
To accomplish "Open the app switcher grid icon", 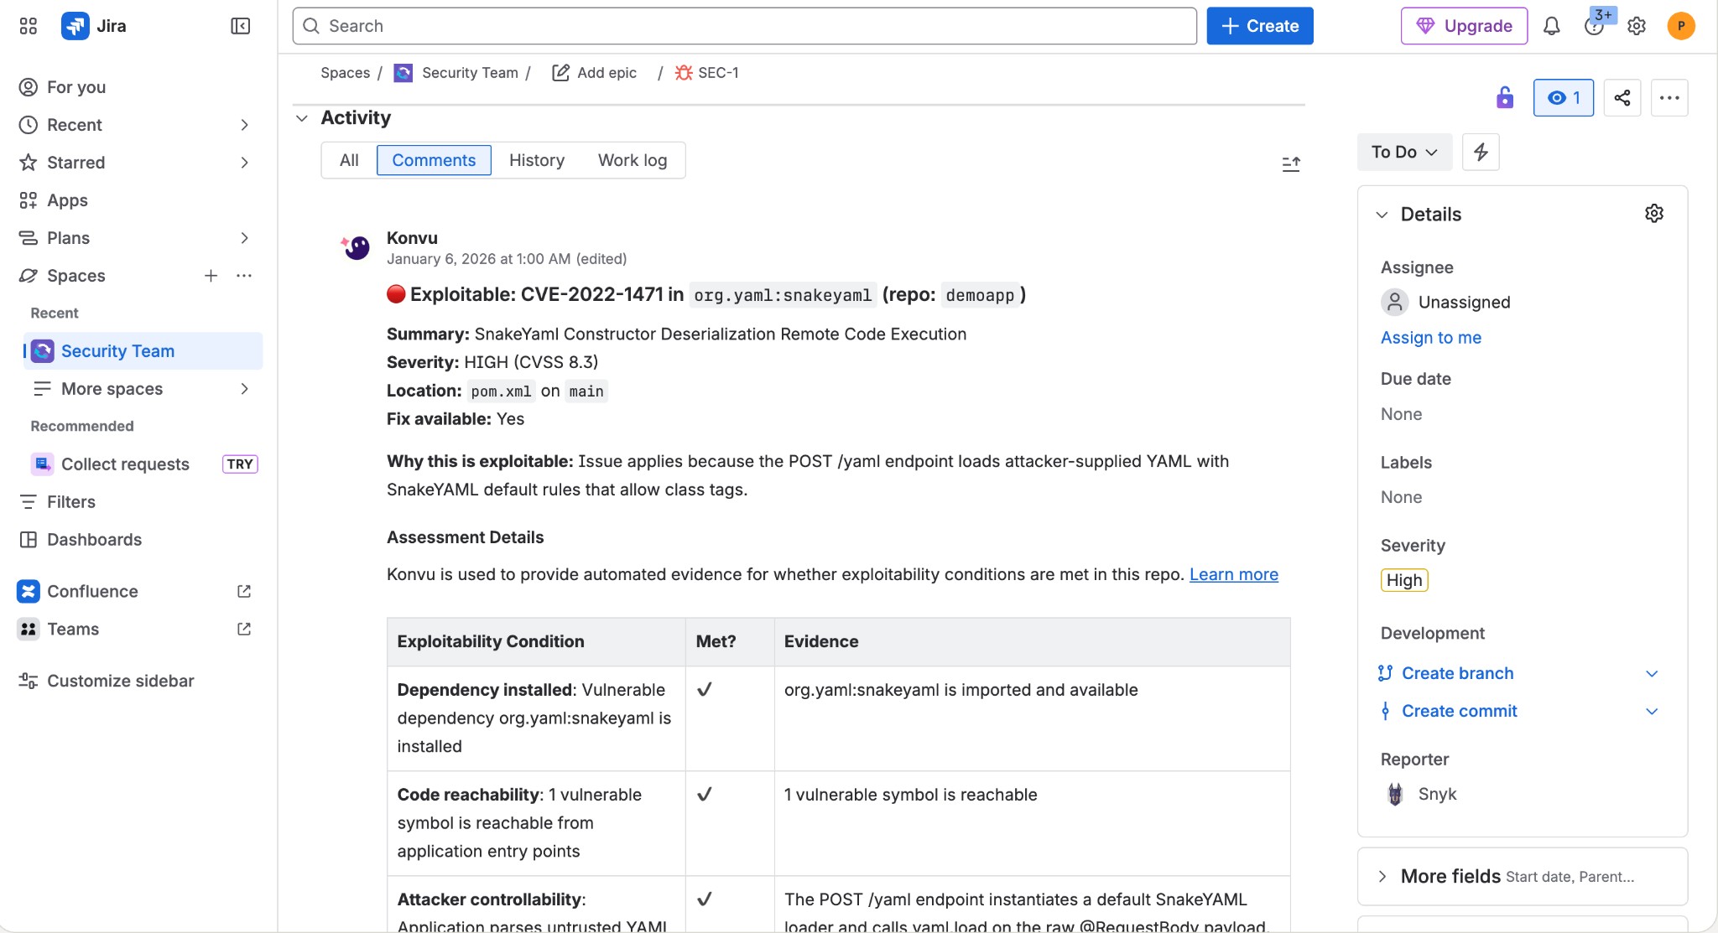I will click(28, 26).
